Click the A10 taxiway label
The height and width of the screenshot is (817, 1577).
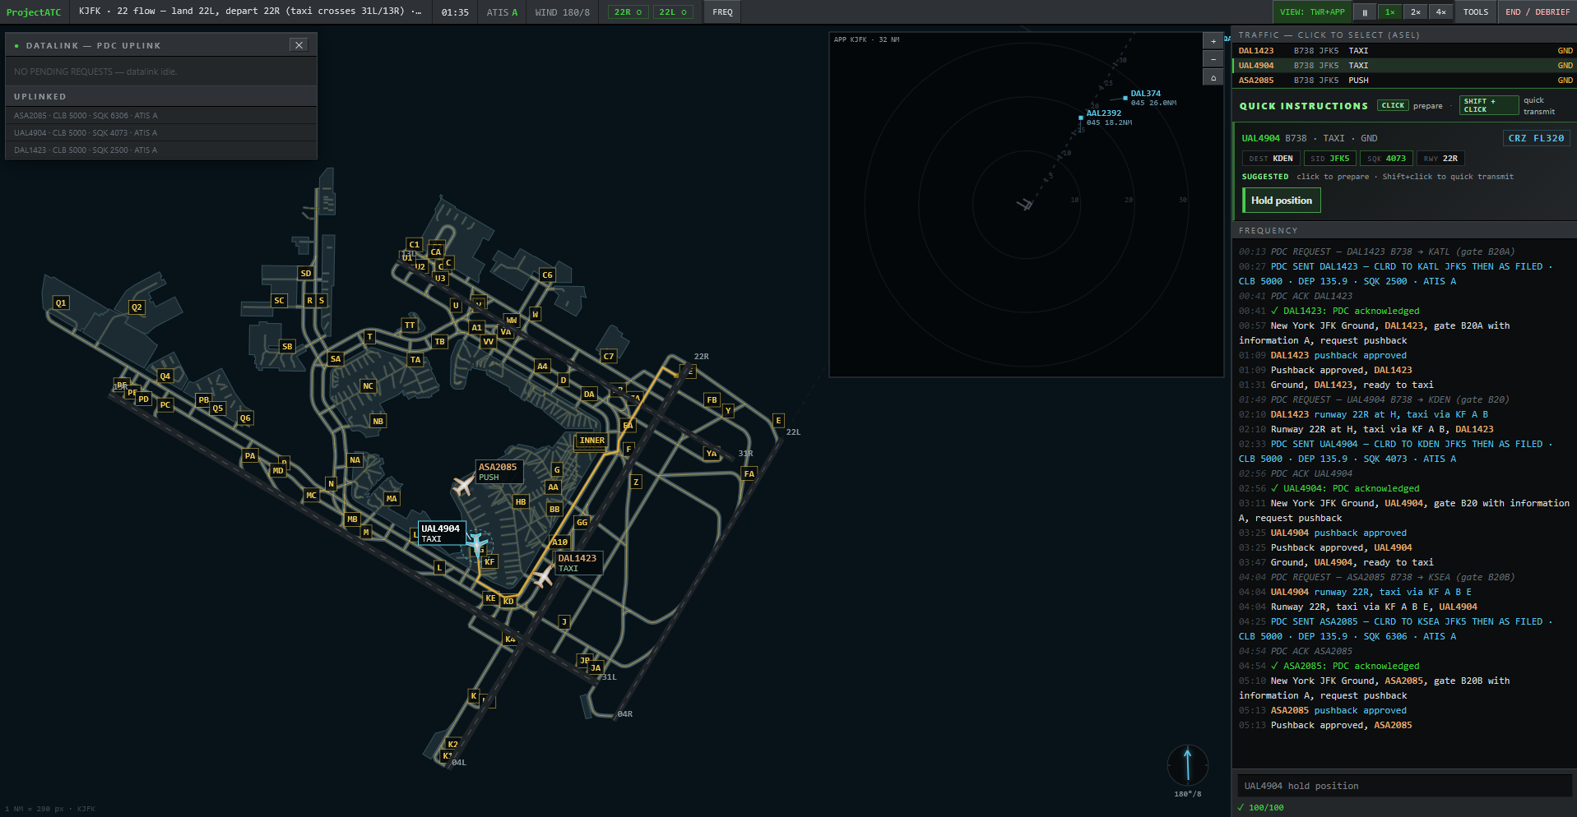click(x=560, y=542)
